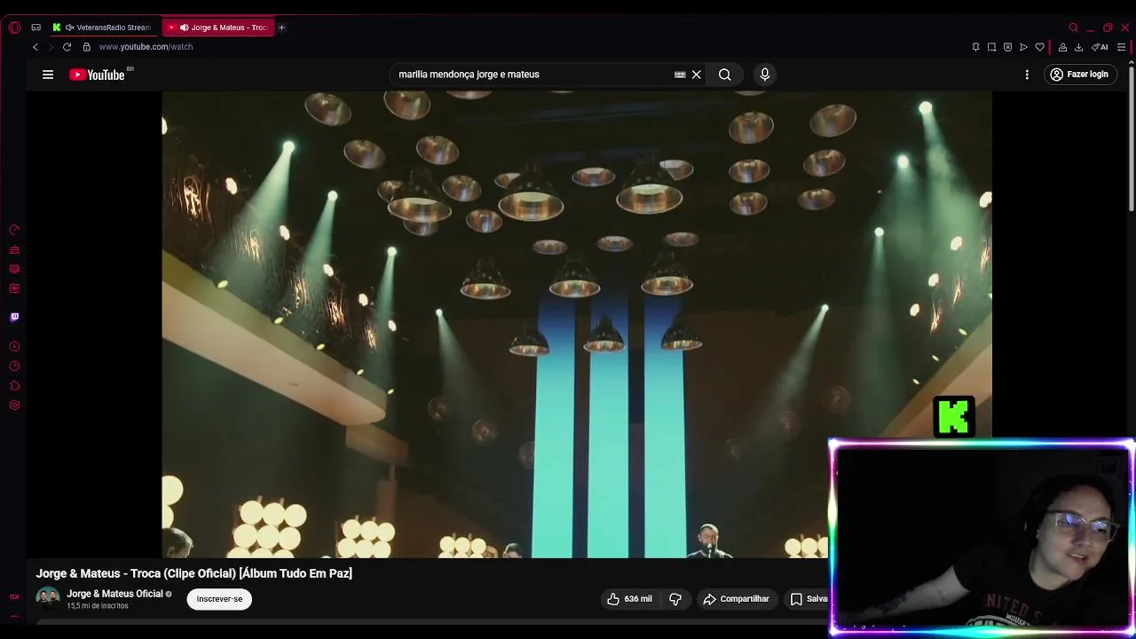Image resolution: width=1136 pixels, height=639 pixels.
Task: Start voice search with microphone
Action: coord(765,75)
